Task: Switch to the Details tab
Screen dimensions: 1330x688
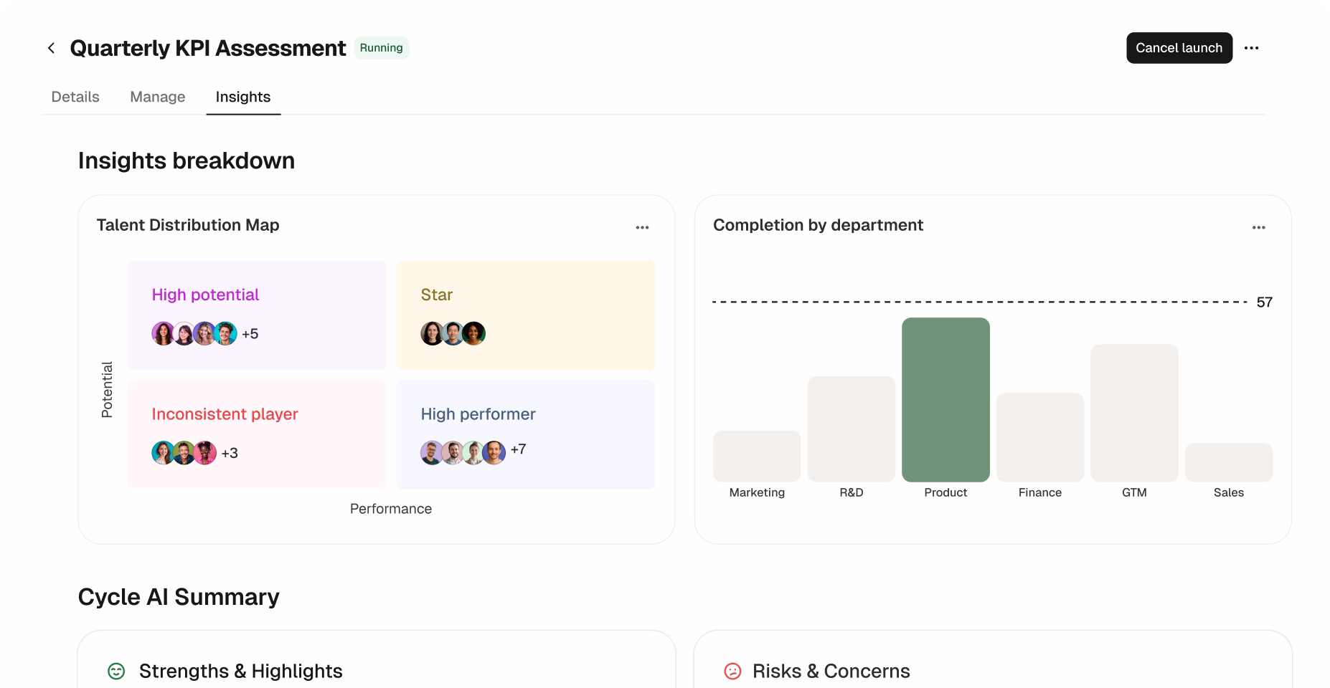Action: 75,97
